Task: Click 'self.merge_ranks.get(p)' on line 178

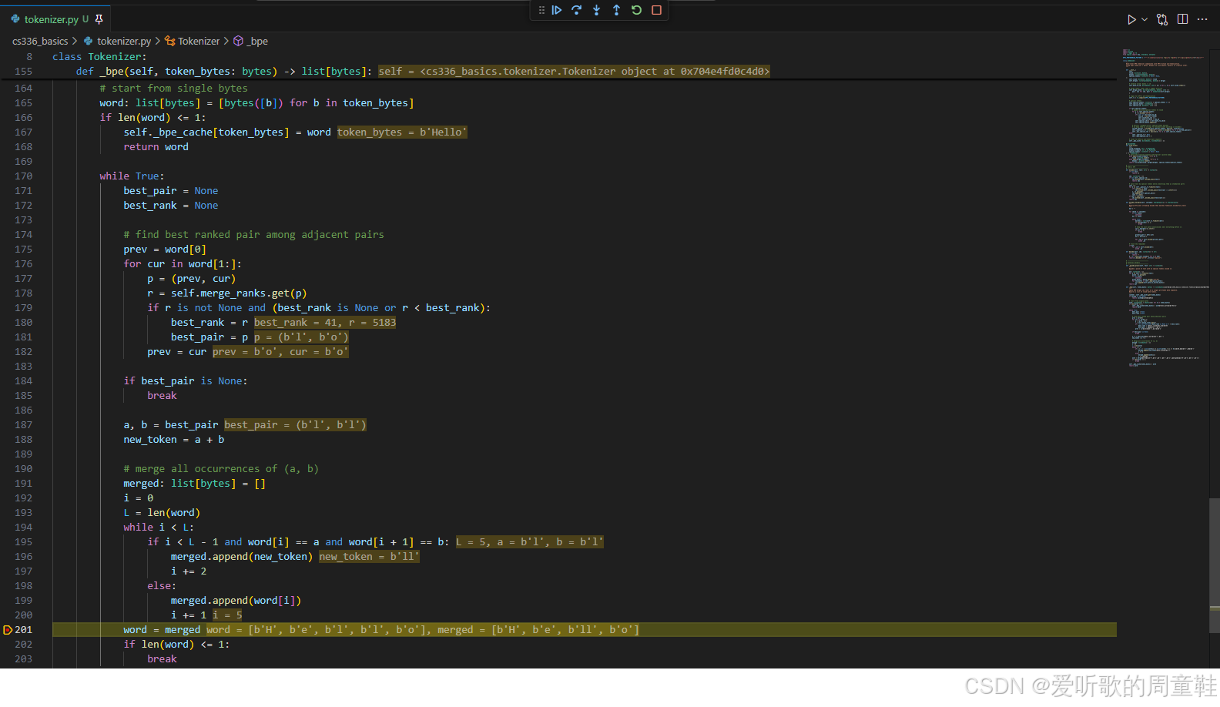Action: pos(239,293)
